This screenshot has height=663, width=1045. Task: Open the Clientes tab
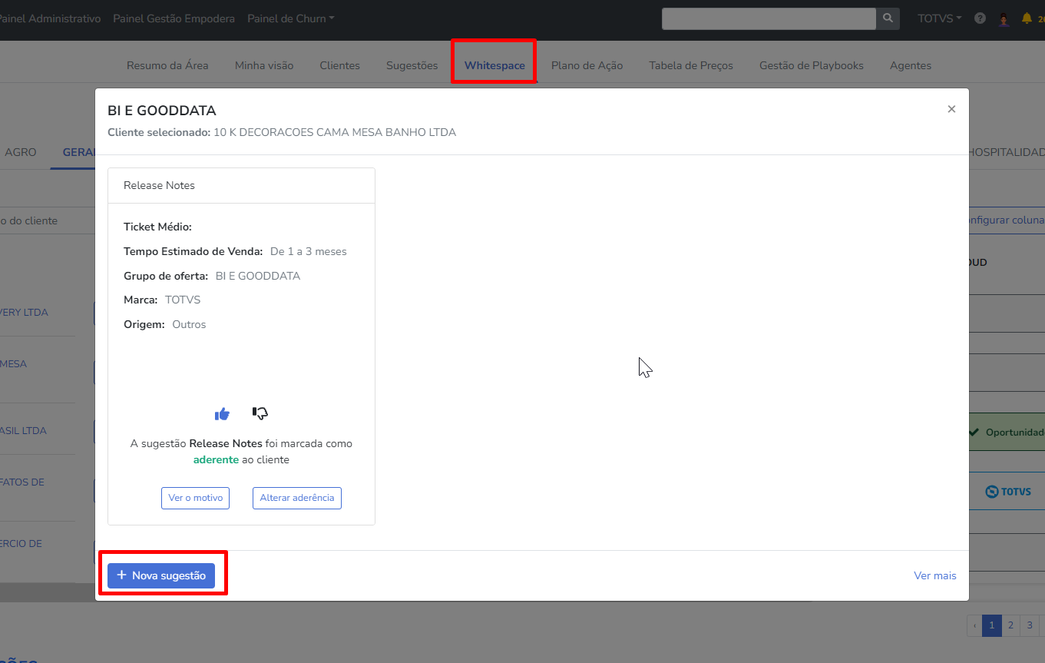(x=340, y=65)
